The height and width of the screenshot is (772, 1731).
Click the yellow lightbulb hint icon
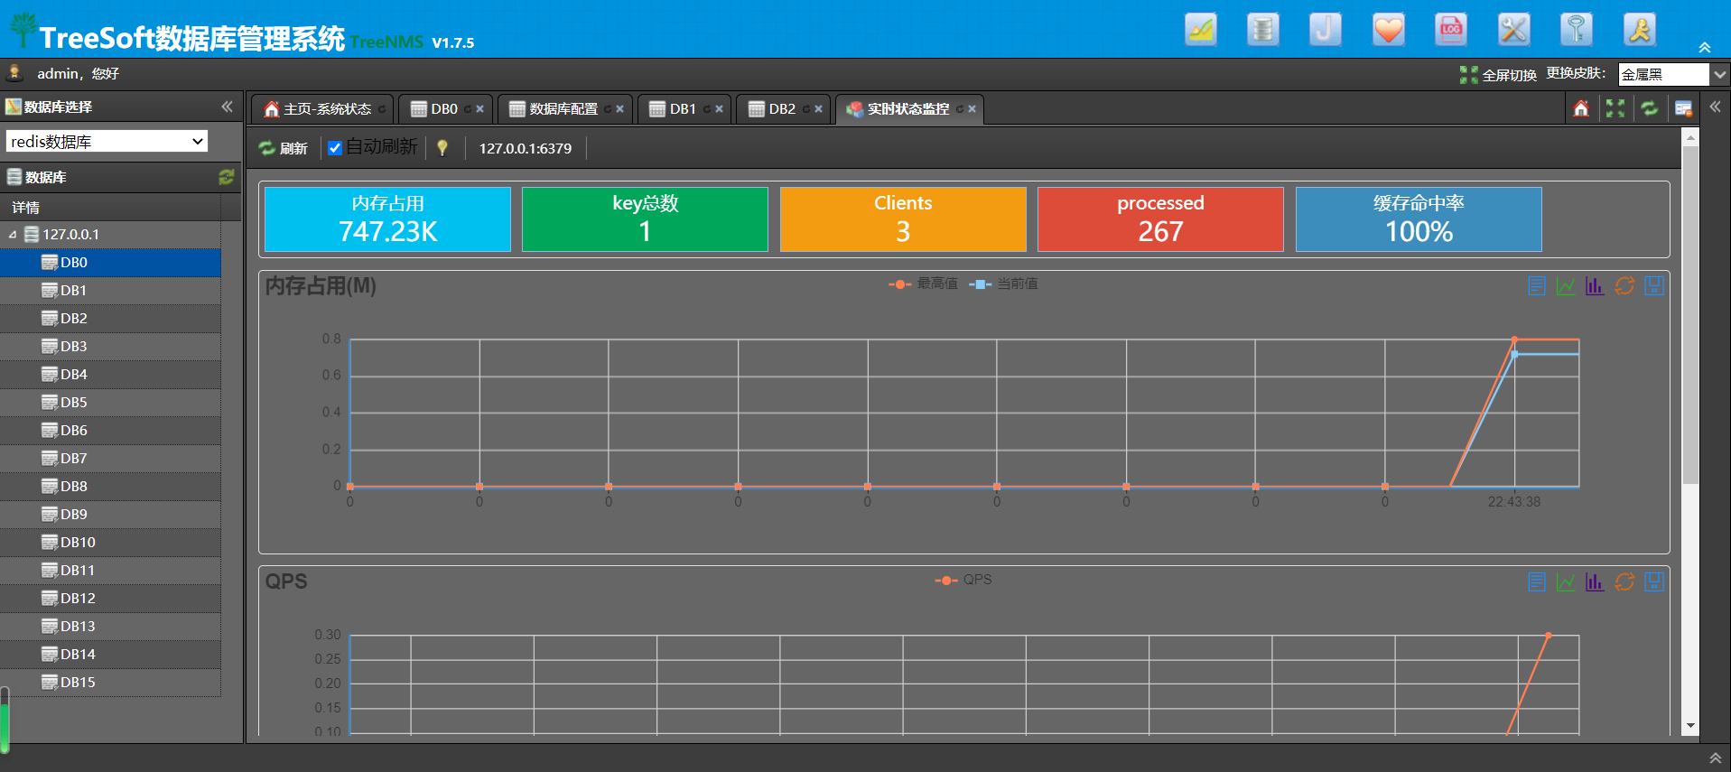(x=442, y=148)
